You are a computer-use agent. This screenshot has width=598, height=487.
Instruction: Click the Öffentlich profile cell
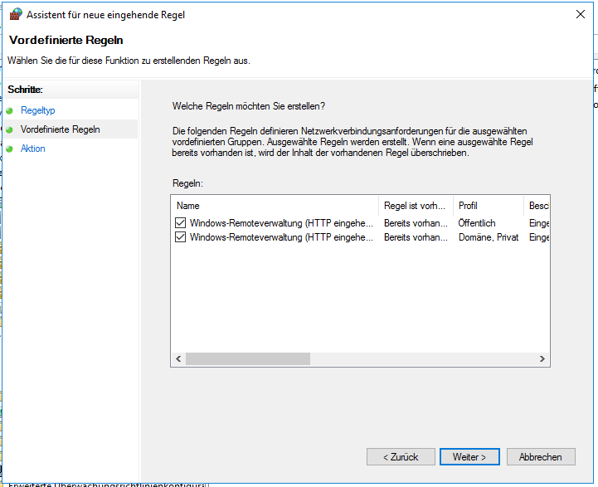tap(477, 222)
